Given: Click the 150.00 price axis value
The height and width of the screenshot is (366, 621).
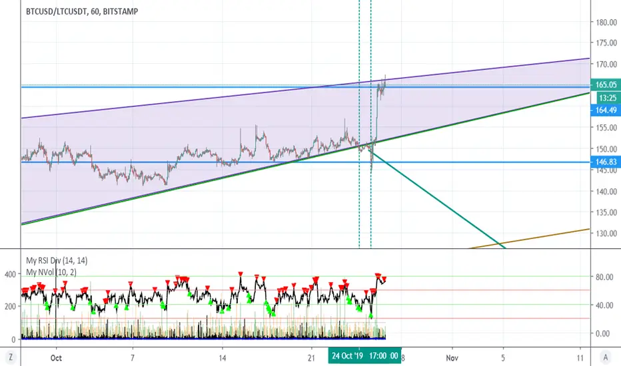Looking at the screenshot, I should click(606, 149).
